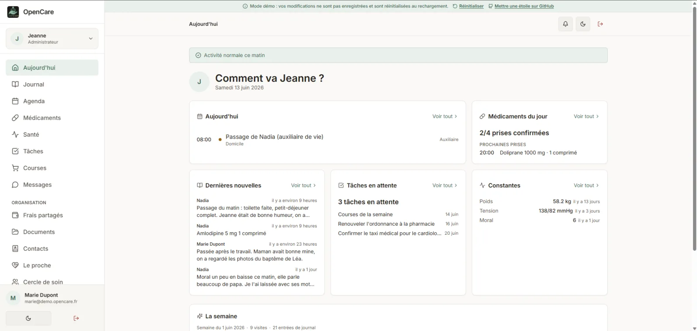The height and width of the screenshot is (331, 697).
Task: Open the Cercle de soin people icon
Action: [15, 282]
